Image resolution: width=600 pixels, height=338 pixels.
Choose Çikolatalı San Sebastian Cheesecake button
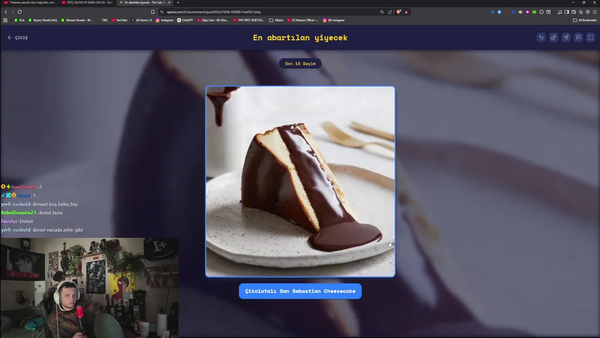(x=300, y=291)
